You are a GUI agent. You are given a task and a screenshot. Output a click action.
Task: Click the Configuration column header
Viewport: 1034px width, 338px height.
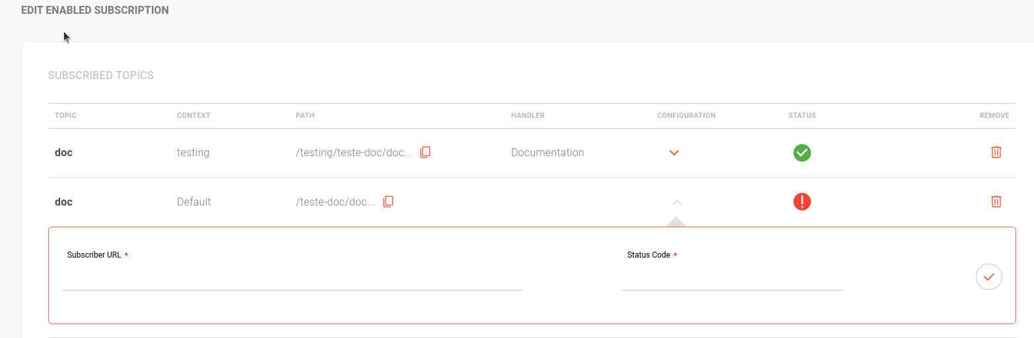click(x=686, y=115)
